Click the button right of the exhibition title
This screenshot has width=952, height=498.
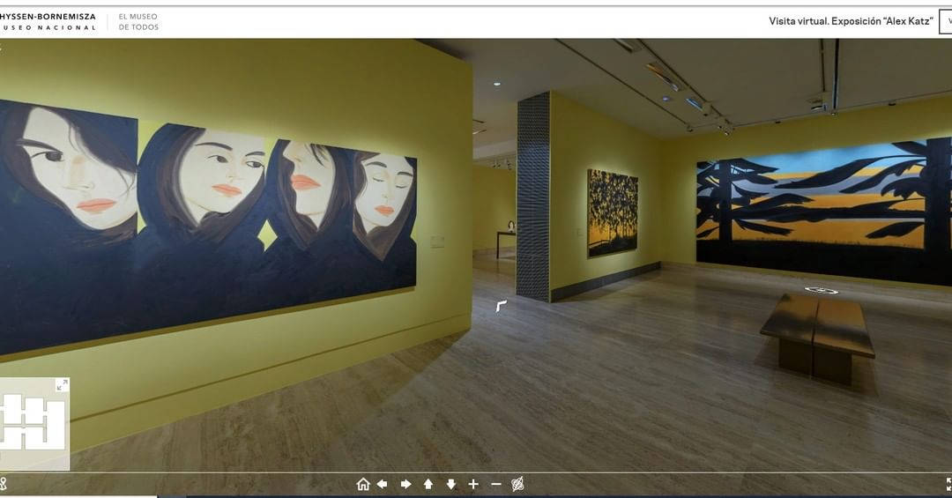(x=945, y=21)
